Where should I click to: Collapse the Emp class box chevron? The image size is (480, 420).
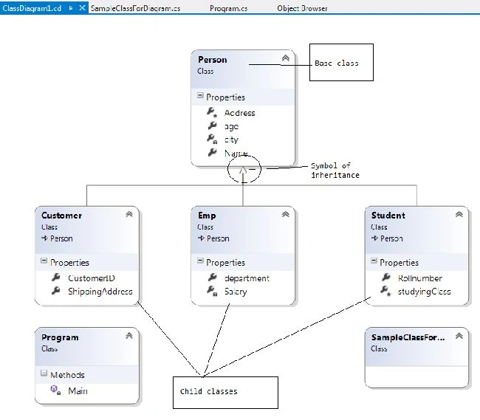(x=286, y=214)
